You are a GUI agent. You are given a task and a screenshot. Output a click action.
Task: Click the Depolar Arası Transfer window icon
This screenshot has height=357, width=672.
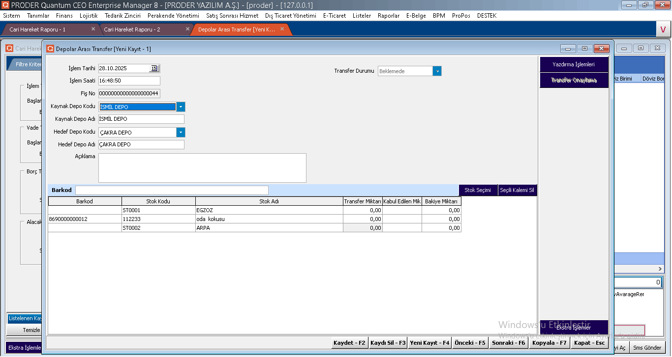(50, 49)
